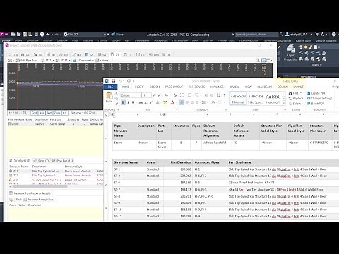
Task: Click Batch PDF in Bluebeam group
Action: point(316,104)
